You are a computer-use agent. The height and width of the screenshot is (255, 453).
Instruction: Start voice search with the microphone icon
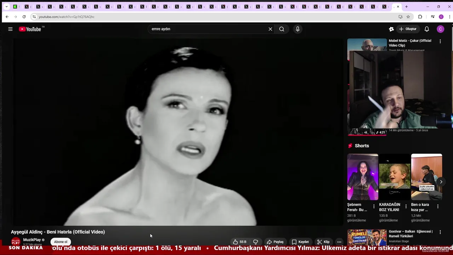(298, 29)
